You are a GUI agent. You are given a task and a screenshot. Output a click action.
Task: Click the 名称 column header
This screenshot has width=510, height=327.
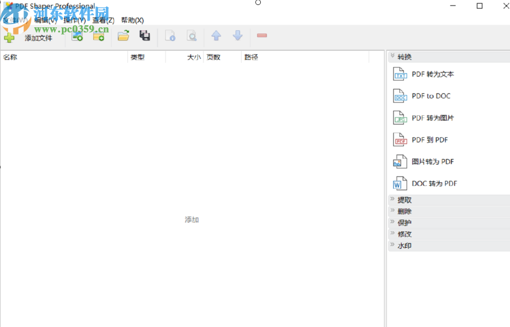click(10, 56)
